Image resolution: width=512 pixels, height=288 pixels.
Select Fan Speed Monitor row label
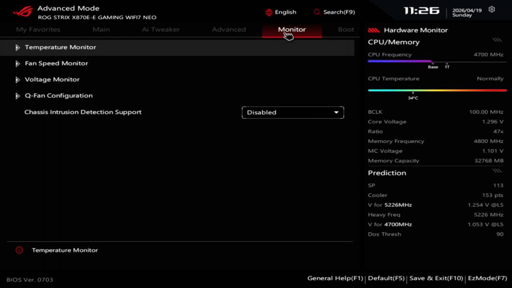pyautogui.click(x=57, y=63)
